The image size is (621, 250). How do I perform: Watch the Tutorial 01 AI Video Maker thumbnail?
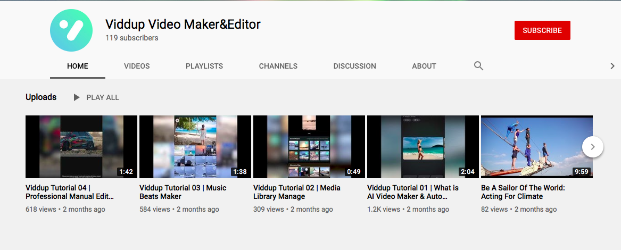click(x=423, y=147)
